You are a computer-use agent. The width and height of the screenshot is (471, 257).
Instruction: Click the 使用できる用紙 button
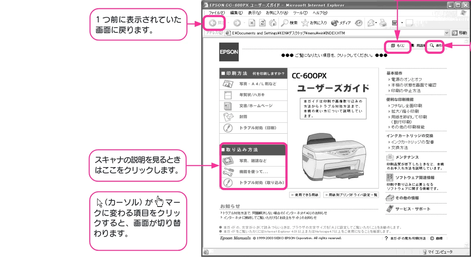pyautogui.click(x=304, y=195)
